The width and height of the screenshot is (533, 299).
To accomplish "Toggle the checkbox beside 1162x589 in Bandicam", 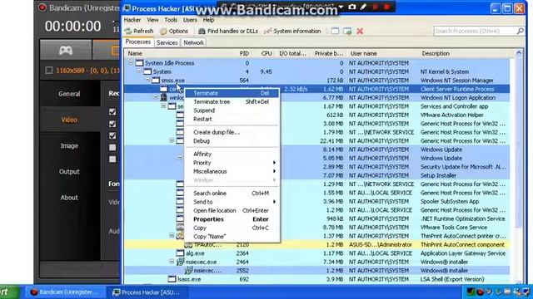I will tap(49, 71).
